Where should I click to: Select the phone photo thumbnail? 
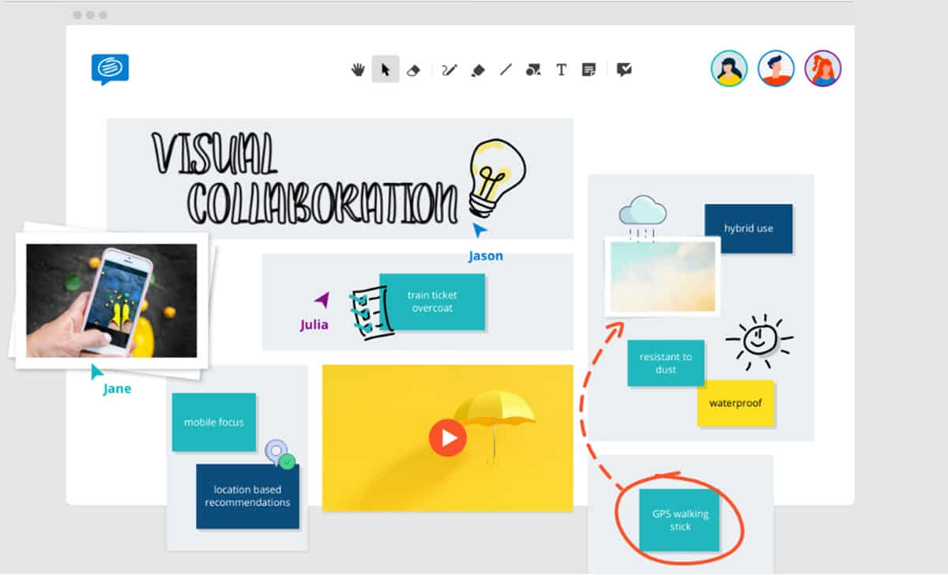111,300
